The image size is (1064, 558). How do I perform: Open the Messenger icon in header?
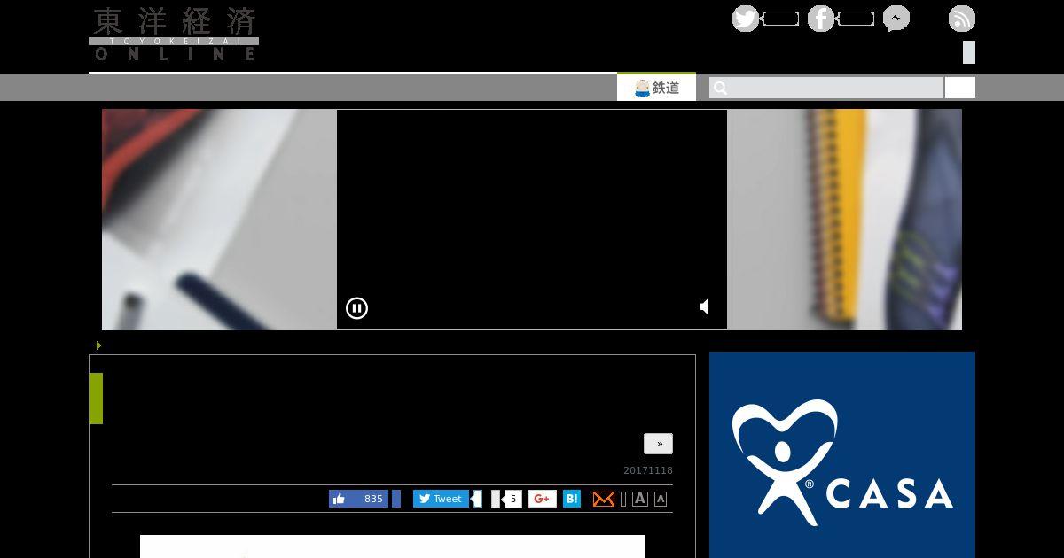(896, 19)
